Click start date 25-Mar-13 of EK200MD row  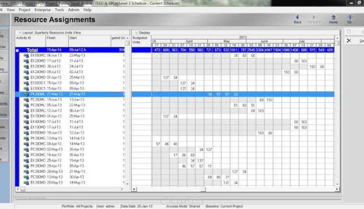pyautogui.click(x=77, y=77)
